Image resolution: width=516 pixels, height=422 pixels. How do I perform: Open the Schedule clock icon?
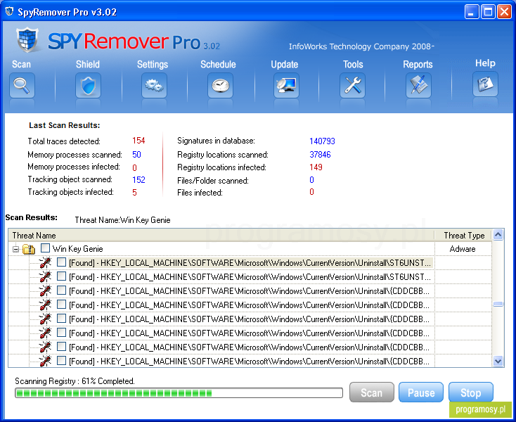221,86
